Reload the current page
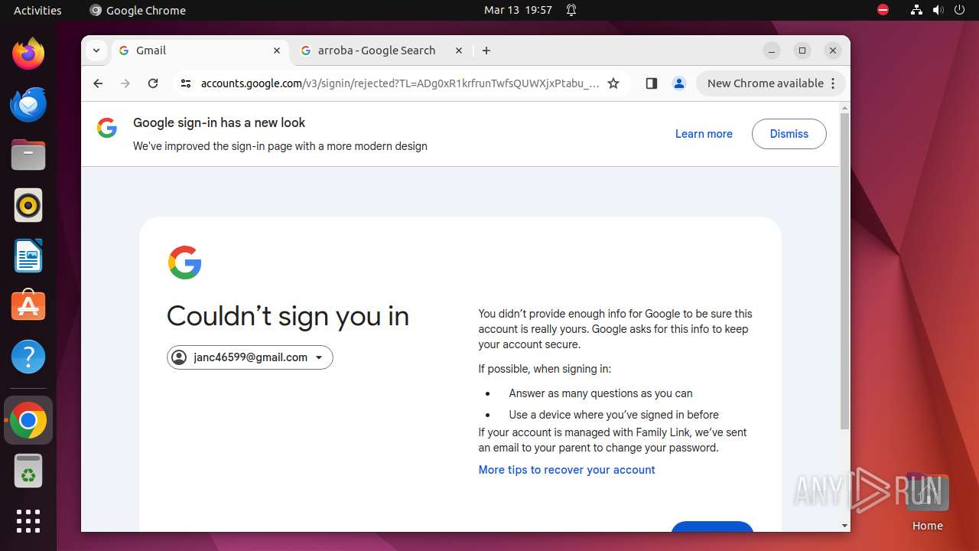The width and height of the screenshot is (979, 551). 153,83
